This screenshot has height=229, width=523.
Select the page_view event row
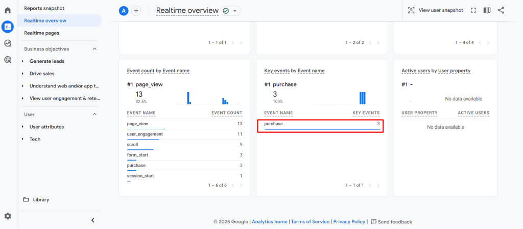coord(184,124)
